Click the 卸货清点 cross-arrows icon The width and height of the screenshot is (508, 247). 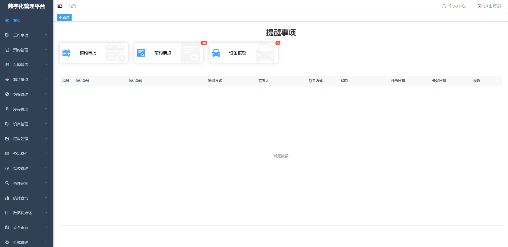click(x=7, y=79)
